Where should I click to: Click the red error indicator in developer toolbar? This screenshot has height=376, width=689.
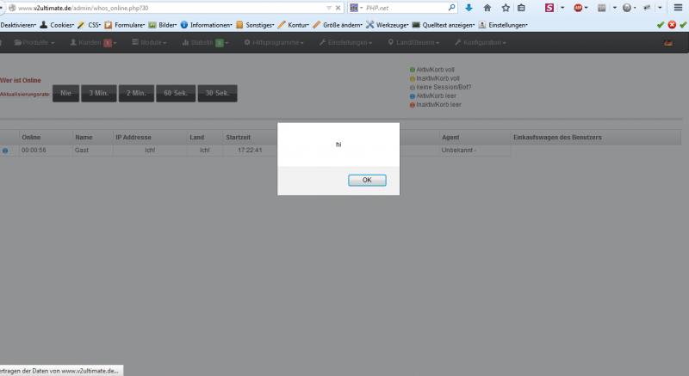672,25
